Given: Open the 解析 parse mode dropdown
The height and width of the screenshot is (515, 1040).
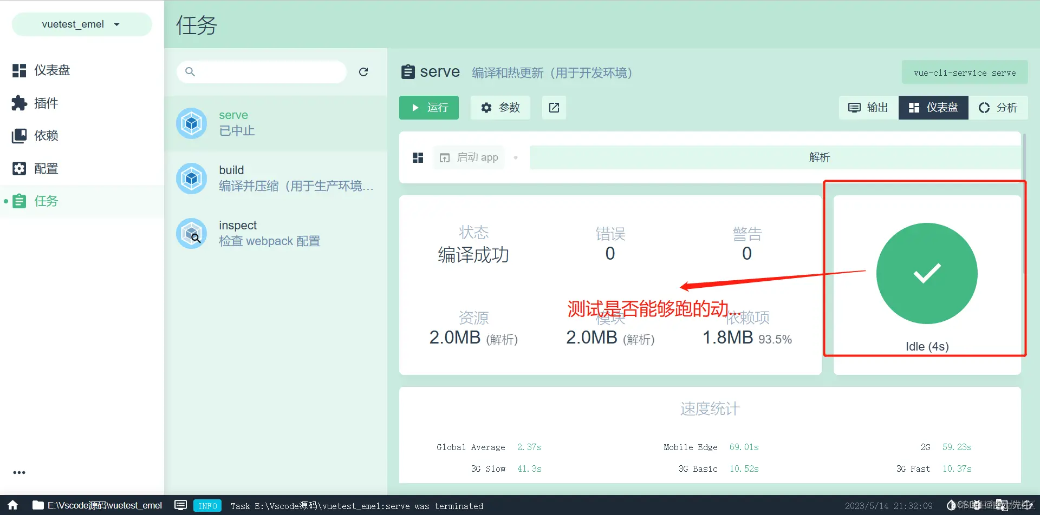Looking at the screenshot, I should tap(819, 157).
